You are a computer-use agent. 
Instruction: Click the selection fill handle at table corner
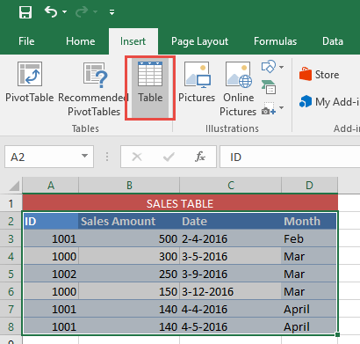[337, 334]
